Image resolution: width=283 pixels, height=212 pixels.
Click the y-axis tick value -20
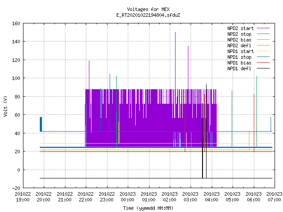tap(16, 188)
